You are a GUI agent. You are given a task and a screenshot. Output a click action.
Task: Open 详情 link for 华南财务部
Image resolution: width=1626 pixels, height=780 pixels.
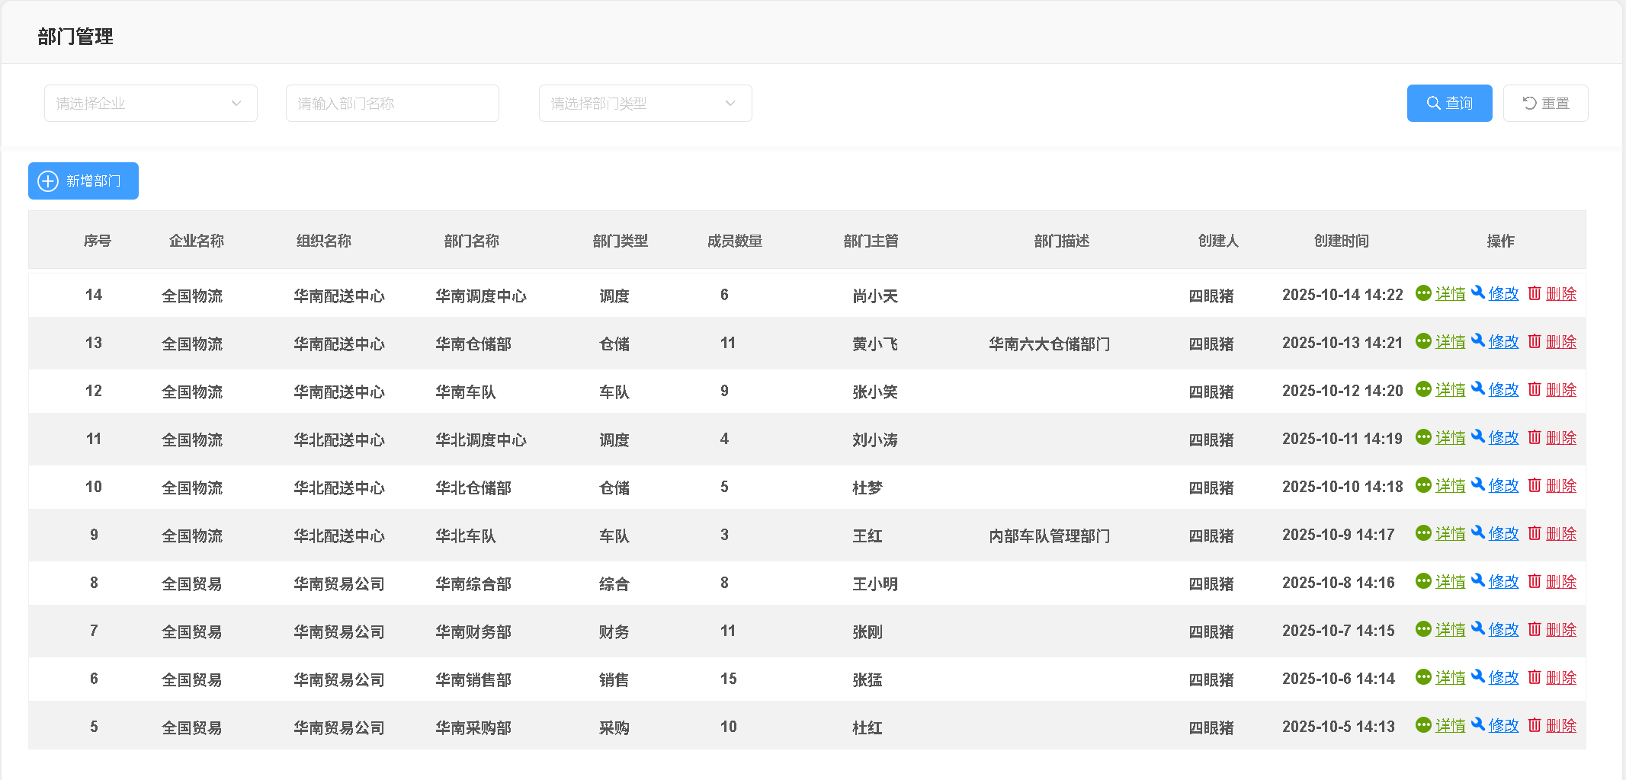(x=1450, y=630)
